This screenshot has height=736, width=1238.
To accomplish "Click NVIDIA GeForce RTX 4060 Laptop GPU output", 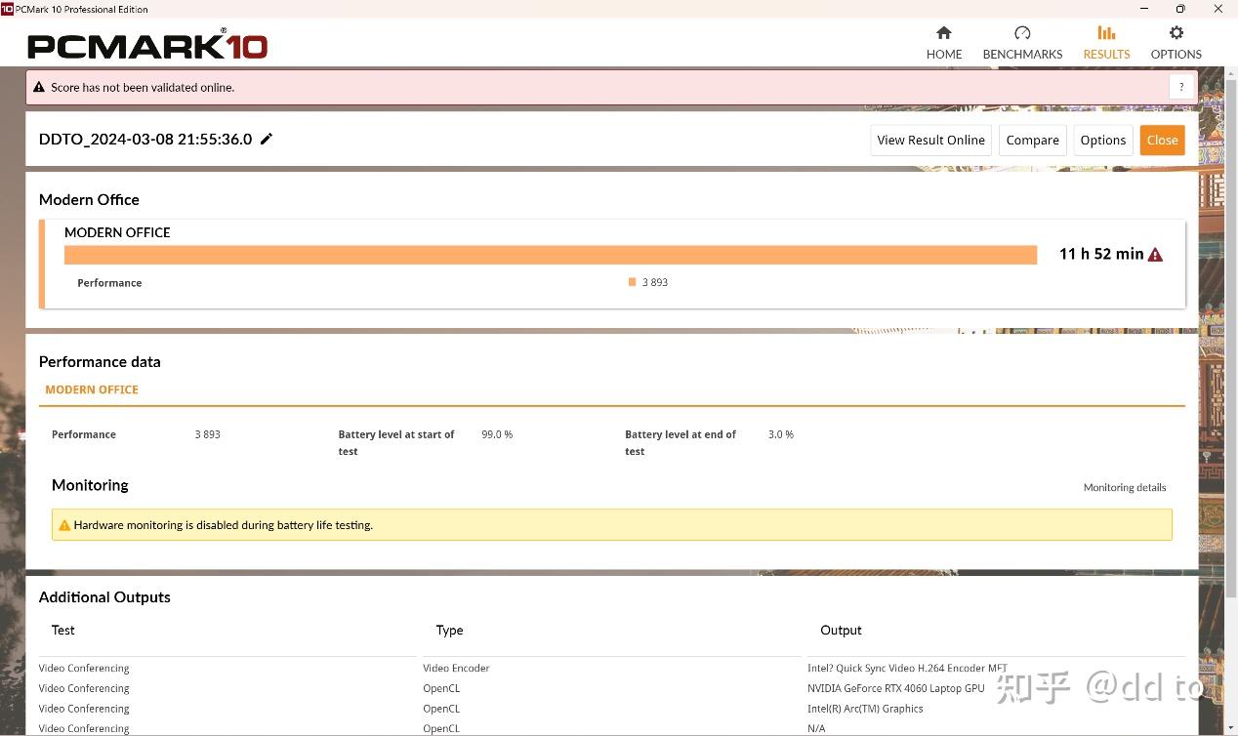I will click(x=896, y=688).
